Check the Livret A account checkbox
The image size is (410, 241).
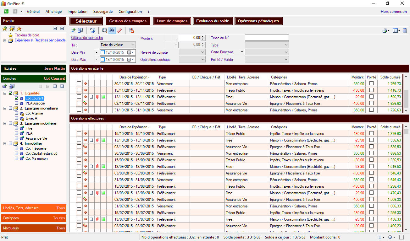click(17, 118)
